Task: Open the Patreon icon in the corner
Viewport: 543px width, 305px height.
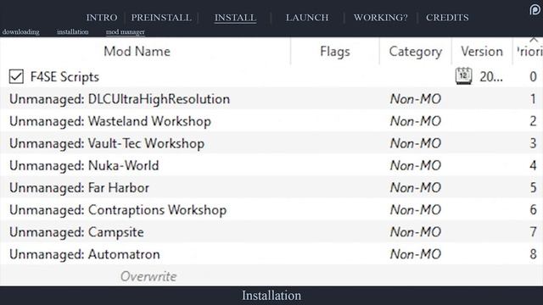Action: (x=535, y=9)
